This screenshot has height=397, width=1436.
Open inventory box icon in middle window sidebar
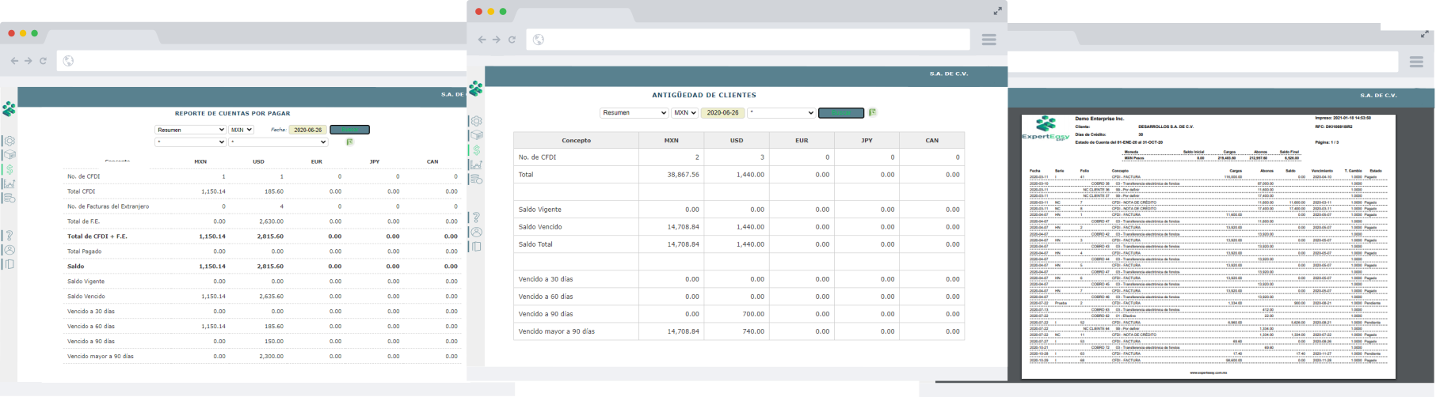click(x=476, y=135)
